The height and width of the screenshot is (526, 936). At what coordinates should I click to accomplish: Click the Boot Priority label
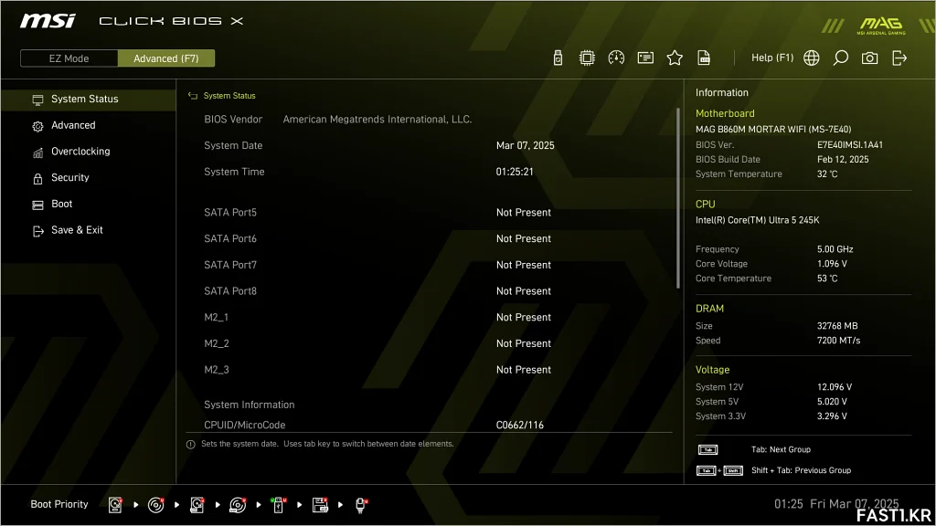point(59,504)
